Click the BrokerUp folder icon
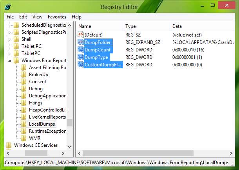Image resolution: width=239 pixels, height=170 pixels. (x=24, y=75)
